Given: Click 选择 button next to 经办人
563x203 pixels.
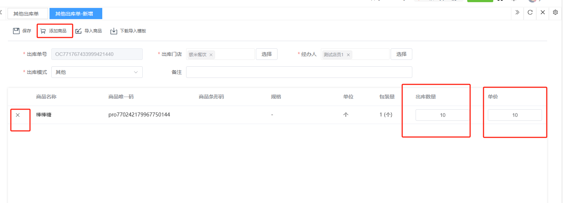Looking at the screenshot, I should [401, 54].
